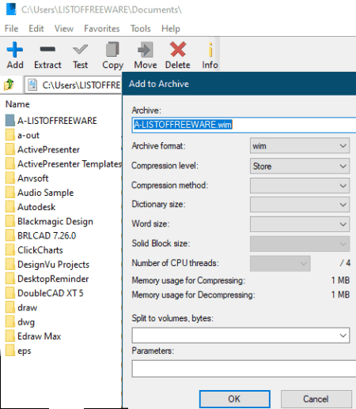The image size is (356, 409).
Task: Open the Info toolbar icon
Action: pyautogui.click(x=210, y=50)
